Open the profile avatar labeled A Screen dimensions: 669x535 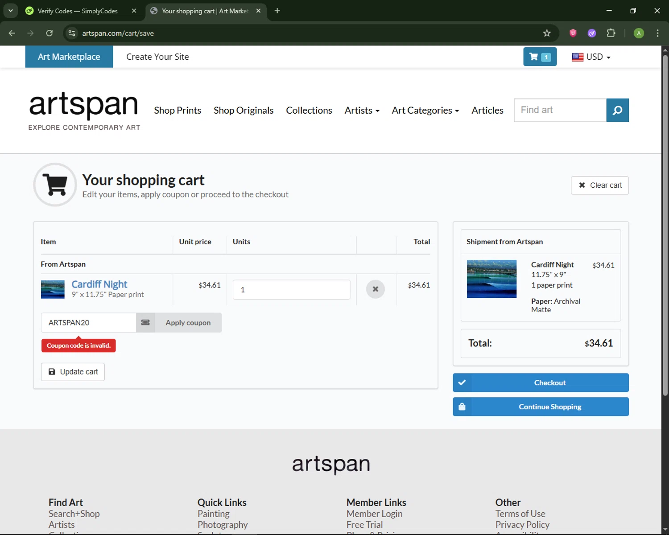tap(639, 33)
